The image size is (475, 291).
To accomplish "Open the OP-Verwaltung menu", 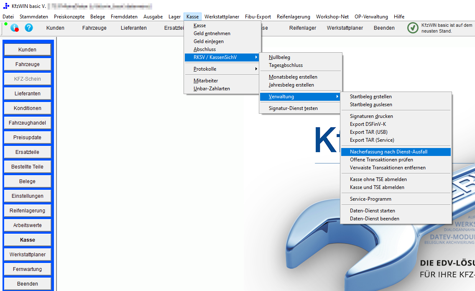I will [x=371, y=17].
